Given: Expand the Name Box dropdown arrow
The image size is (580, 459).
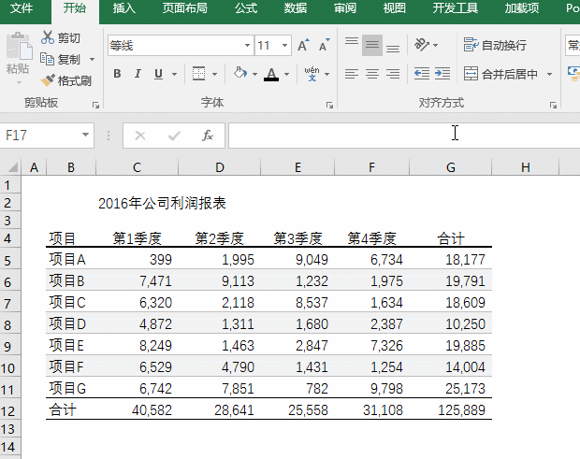Looking at the screenshot, I should [x=86, y=136].
